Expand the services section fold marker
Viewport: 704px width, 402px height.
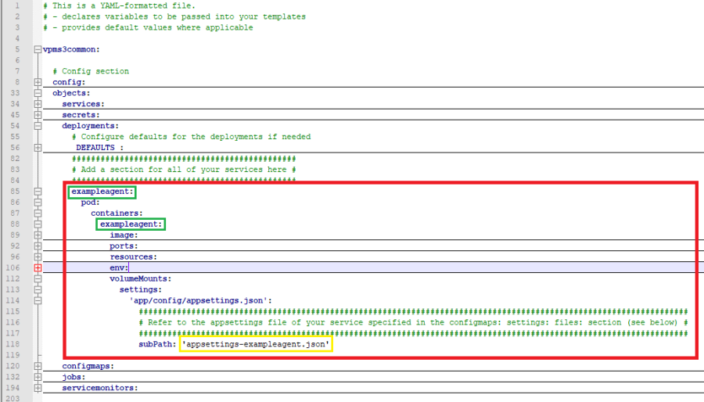(37, 104)
